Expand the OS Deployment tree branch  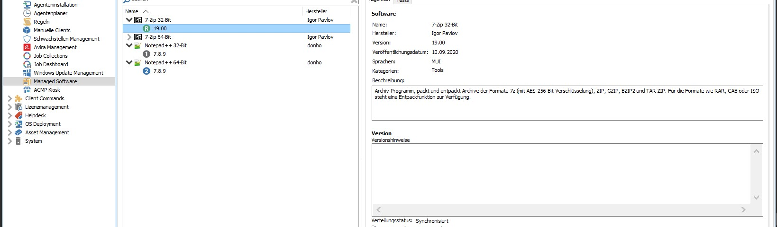tap(9, 124)
